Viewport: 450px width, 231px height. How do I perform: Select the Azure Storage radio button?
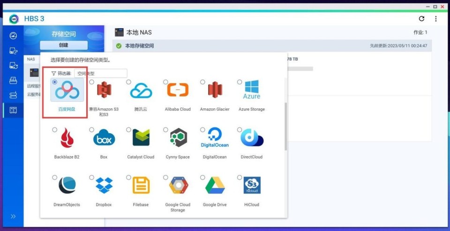point(240,82)
